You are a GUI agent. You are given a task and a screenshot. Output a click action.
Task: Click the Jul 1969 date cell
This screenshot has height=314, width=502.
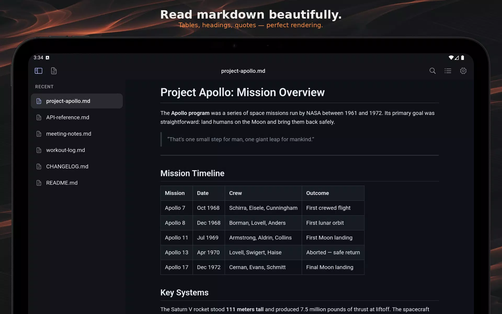(x=209, y=238)
